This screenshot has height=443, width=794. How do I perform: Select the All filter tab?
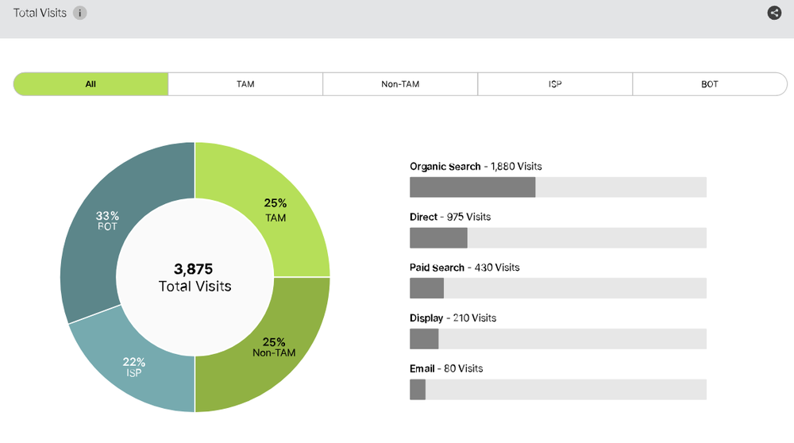pos(91,84)
